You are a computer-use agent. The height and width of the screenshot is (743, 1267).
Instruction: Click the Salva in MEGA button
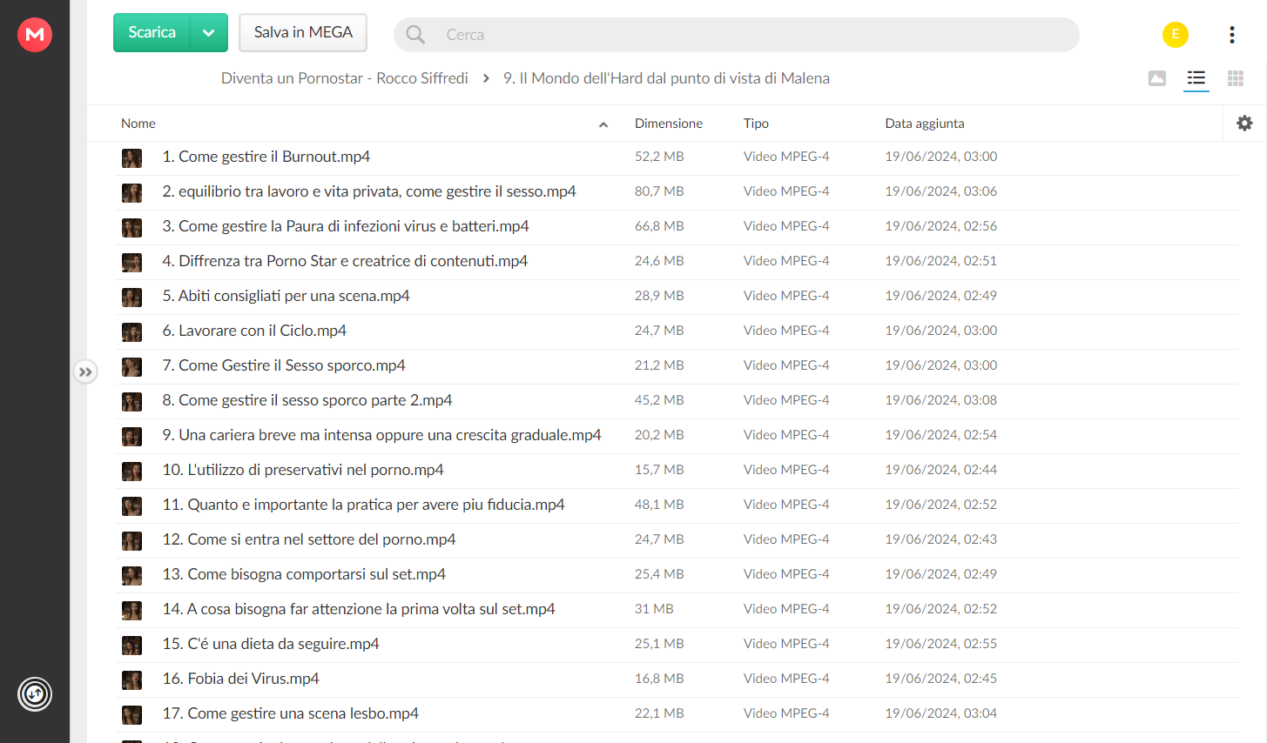303,33
